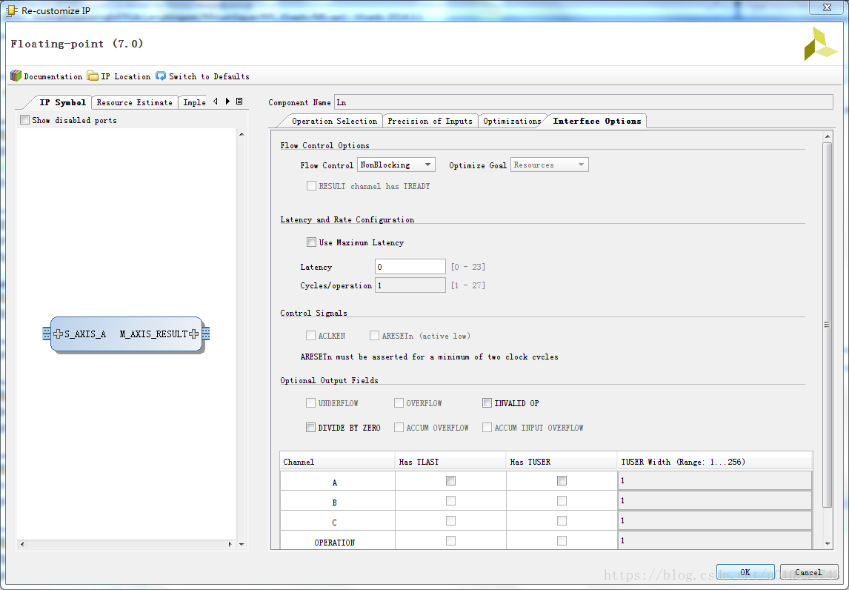Toggle OVERFLOW output field checkbox
The image size is (849, 590).
[399, 403]
